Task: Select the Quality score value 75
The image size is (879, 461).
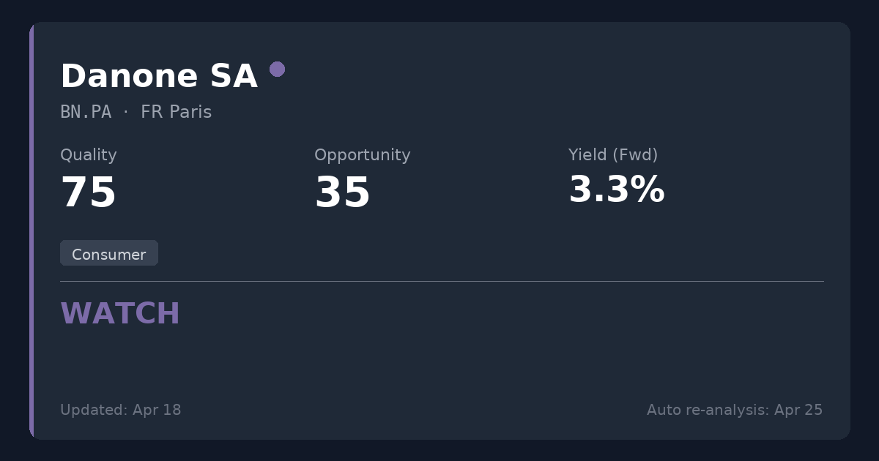Action: click(x=89, y=193)
